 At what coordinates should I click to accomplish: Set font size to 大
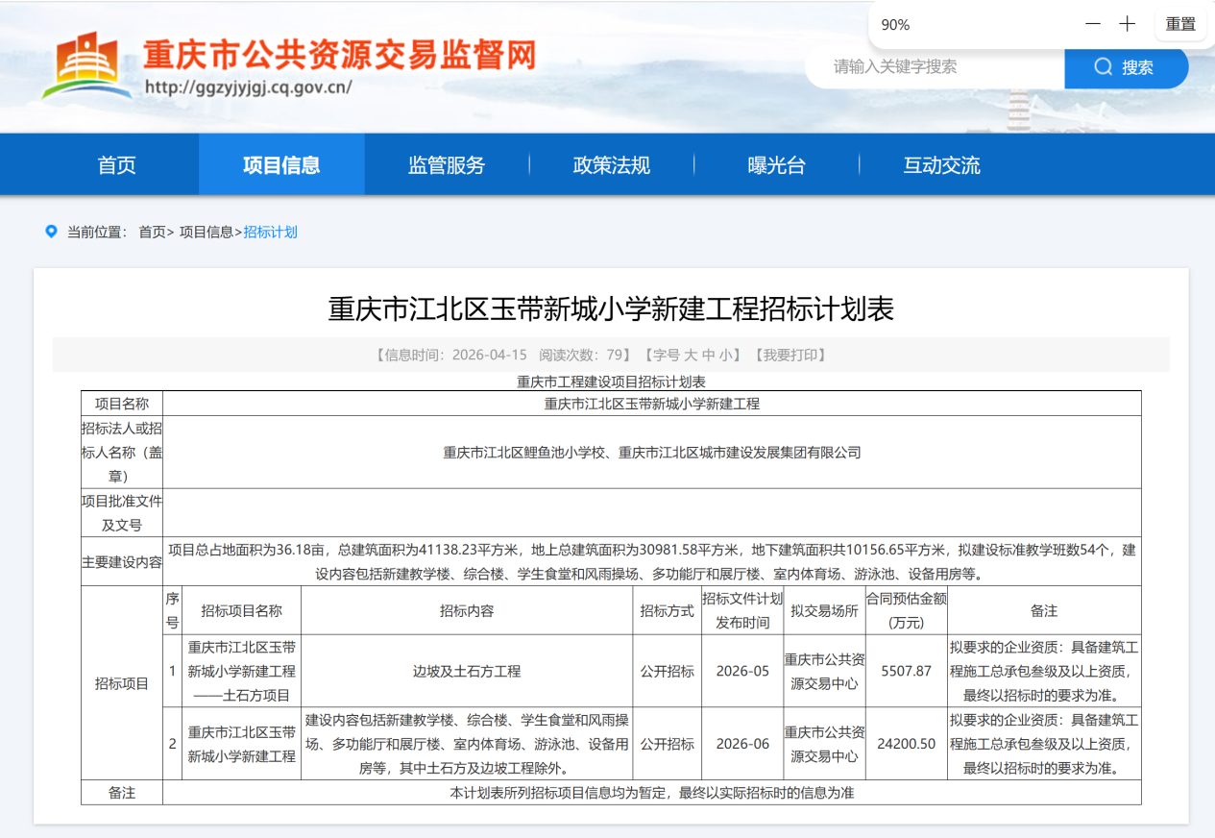tap(691, 355)
